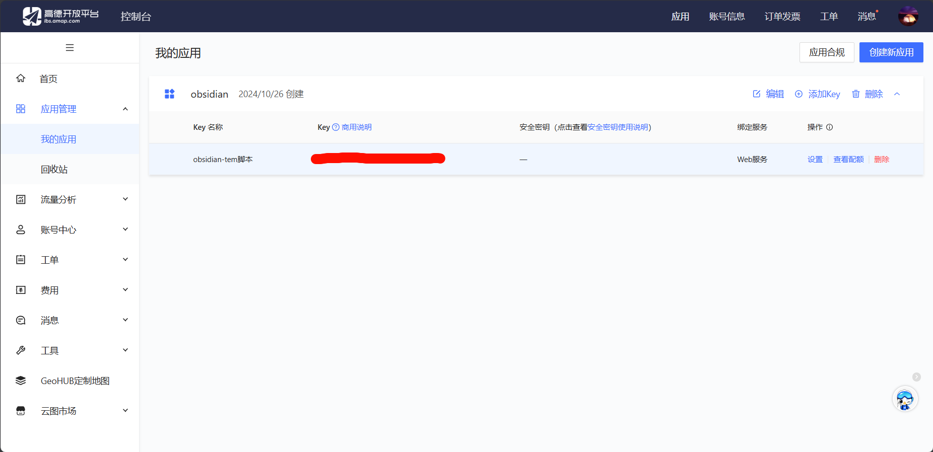Image resolution: width=933 pixels, height=452 pixels.
Task: Click the small arrow above the assistant
Action: (917, 377)
